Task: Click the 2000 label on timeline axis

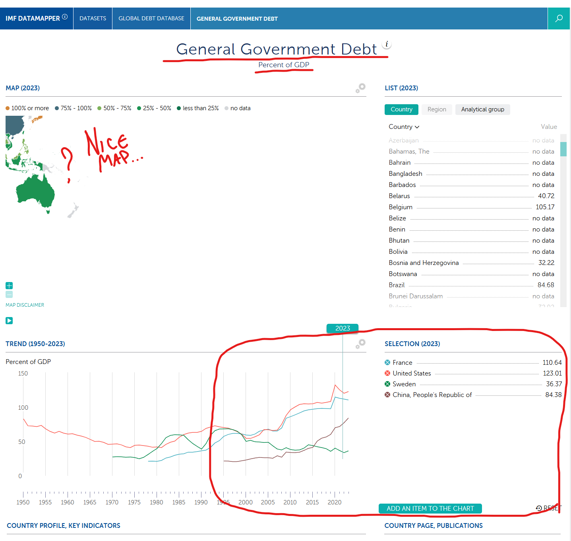Action: click(x=246, y=502)
